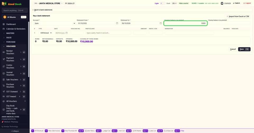Click the Journal Vouchers book icon
The image size is (254, 133).
tap(3, 74)
